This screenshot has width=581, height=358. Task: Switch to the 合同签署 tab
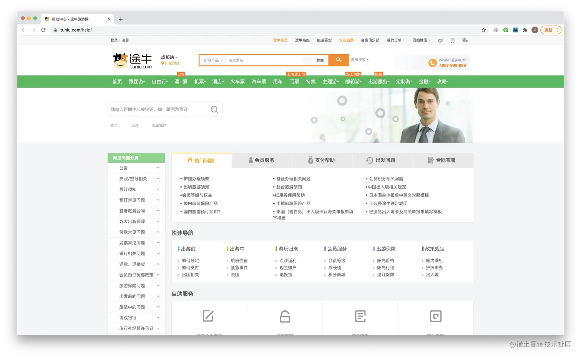[443, 160]
